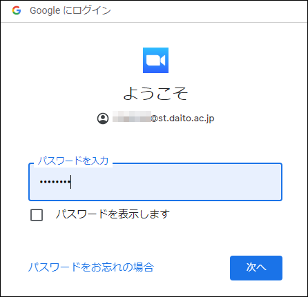Click the Zoom video camera app icon
This screenshot has height=297, width=308.
[x=155, y=61]
